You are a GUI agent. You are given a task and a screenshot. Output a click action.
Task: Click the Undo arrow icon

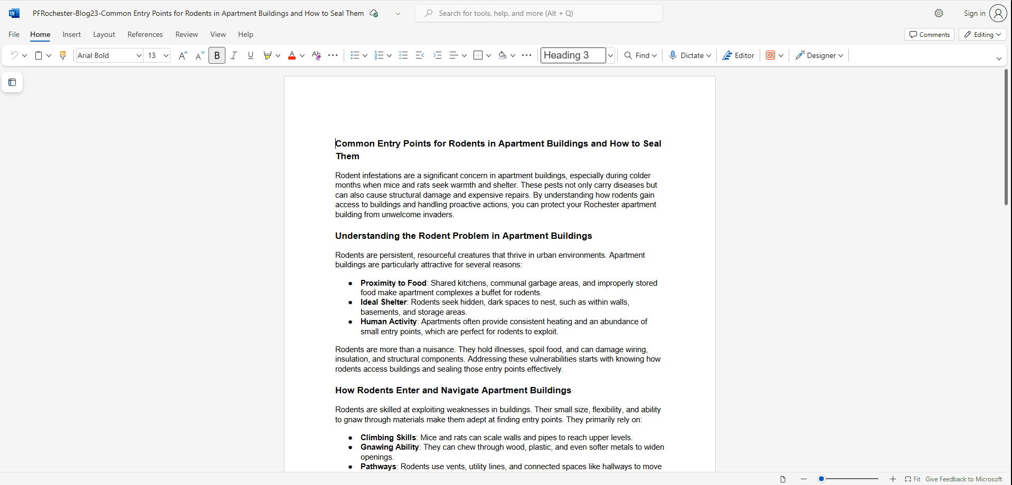coord(14,55)
